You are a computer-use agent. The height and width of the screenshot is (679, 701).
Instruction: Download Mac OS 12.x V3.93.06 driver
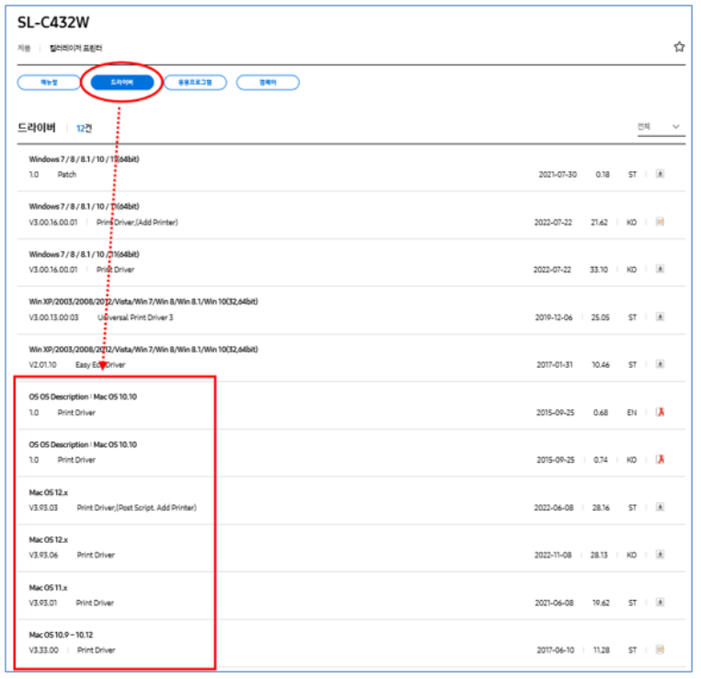pos(660,555)
